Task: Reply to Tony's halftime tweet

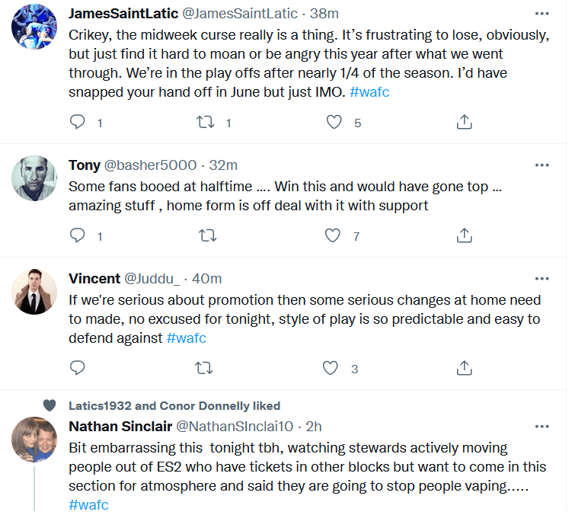Action: [77, 236]
